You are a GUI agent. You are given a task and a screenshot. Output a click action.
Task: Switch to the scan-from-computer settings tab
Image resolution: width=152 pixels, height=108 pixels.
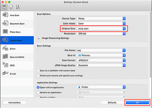point(4,7)
